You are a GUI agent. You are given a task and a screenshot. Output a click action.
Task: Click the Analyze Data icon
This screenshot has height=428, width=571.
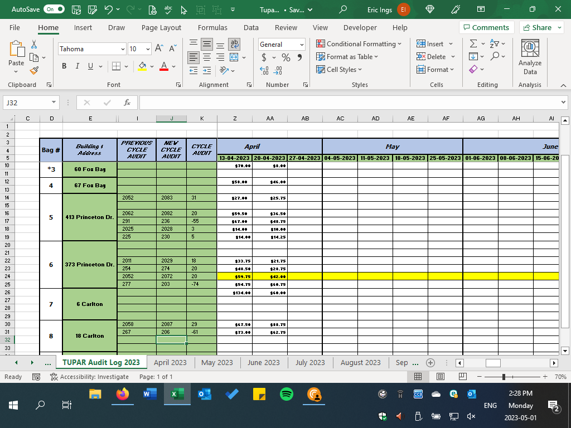529,55
